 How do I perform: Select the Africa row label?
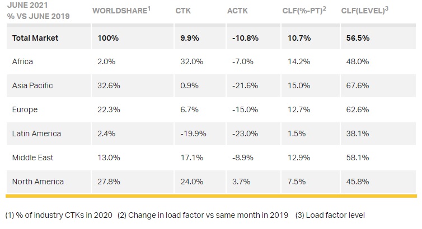[22, 61]
